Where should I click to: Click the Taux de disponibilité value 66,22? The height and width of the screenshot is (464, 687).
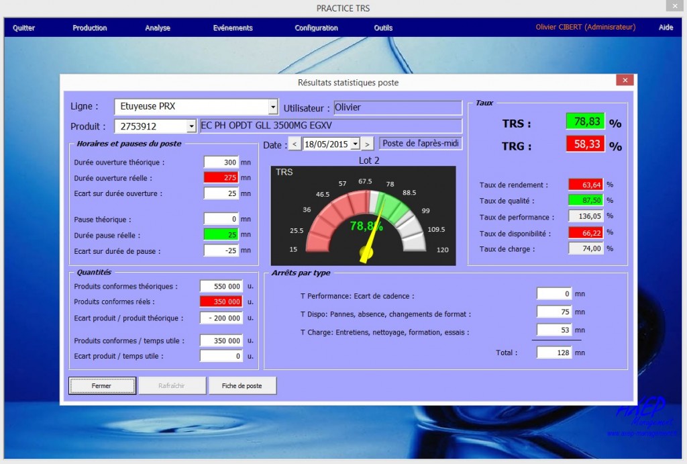coord(585,232)
